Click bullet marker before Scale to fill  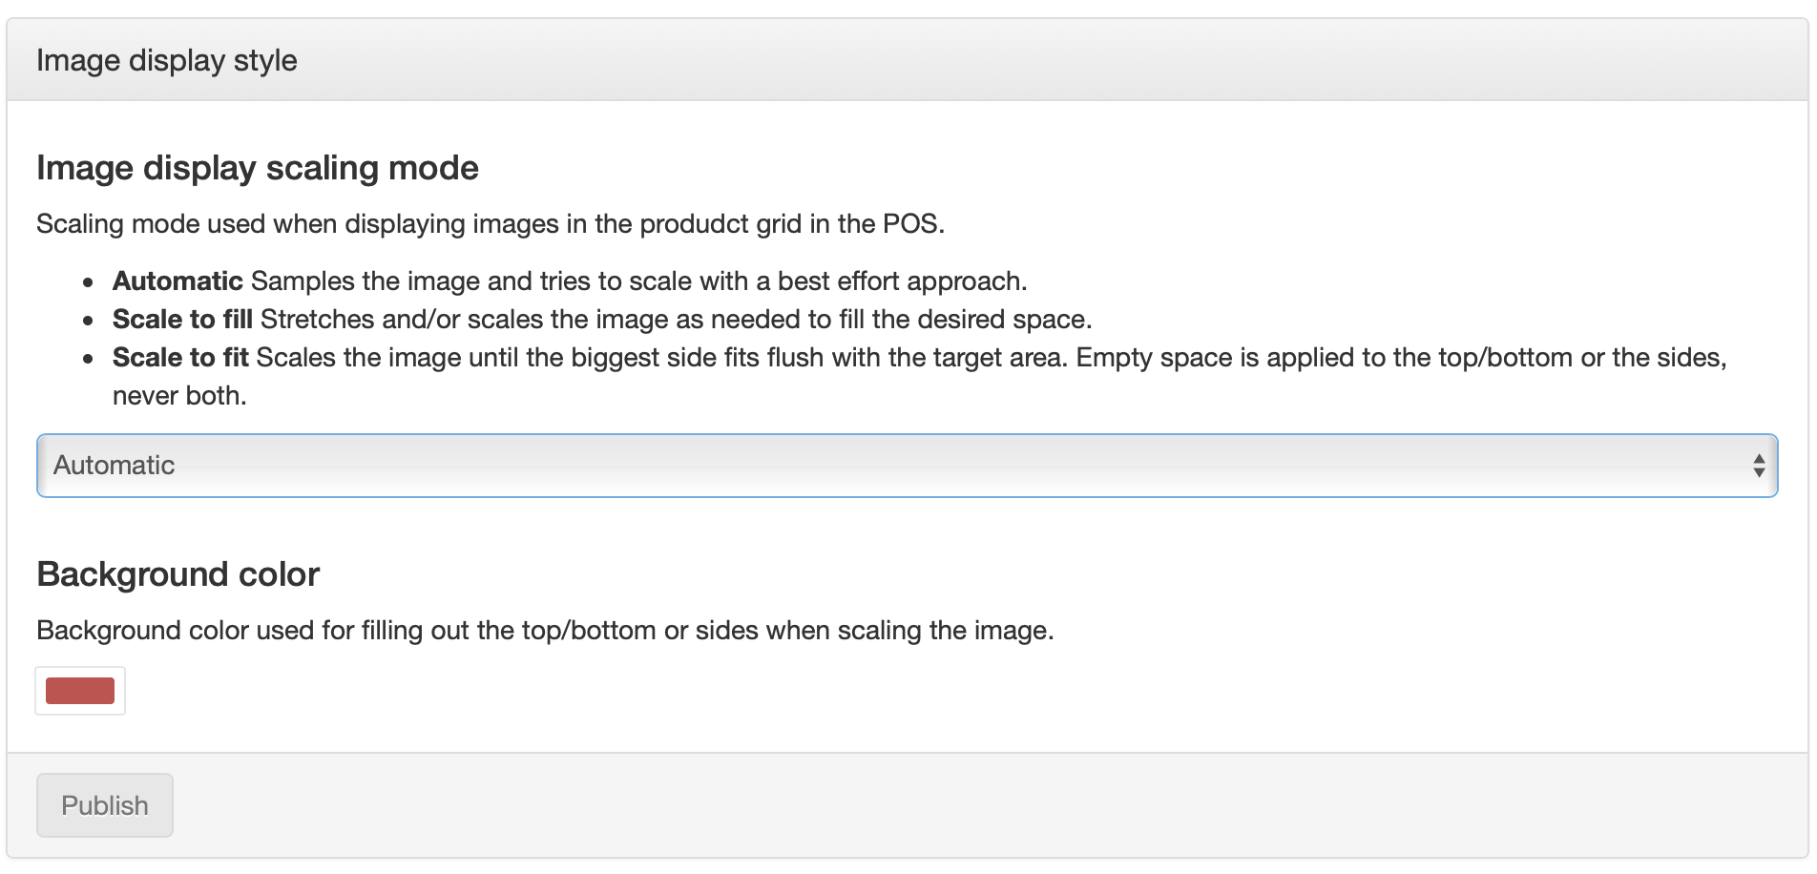click(89, 322)
